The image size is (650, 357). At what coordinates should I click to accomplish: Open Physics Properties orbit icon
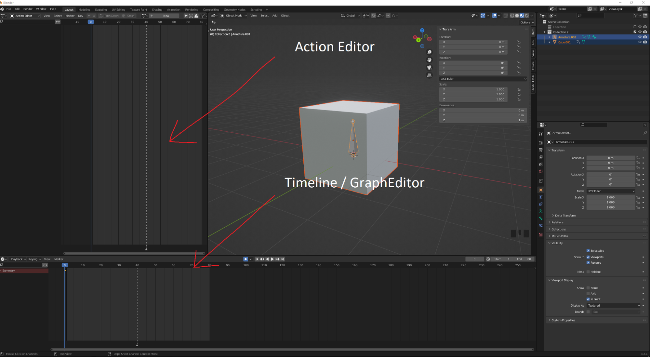[540, 197]
